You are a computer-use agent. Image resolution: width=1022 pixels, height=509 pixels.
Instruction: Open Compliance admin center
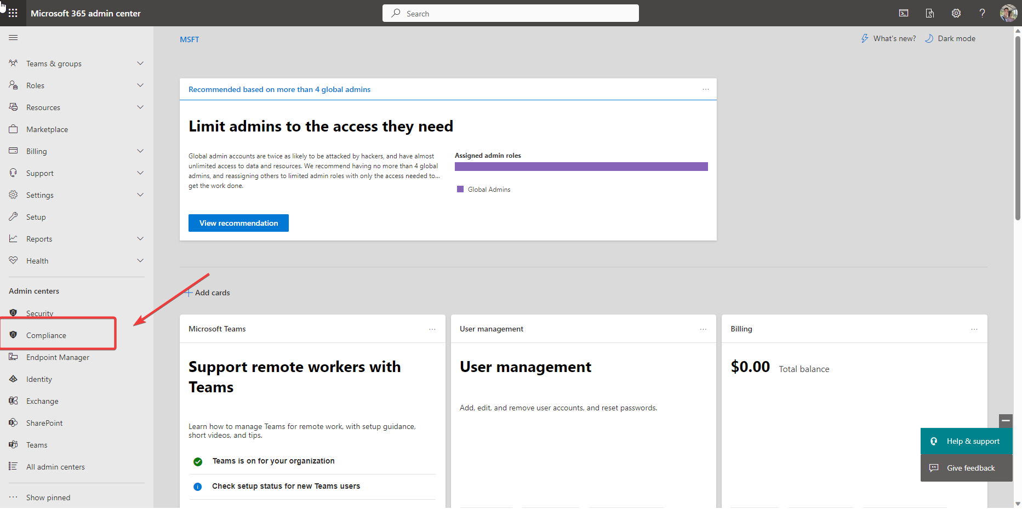coord(46,335)
